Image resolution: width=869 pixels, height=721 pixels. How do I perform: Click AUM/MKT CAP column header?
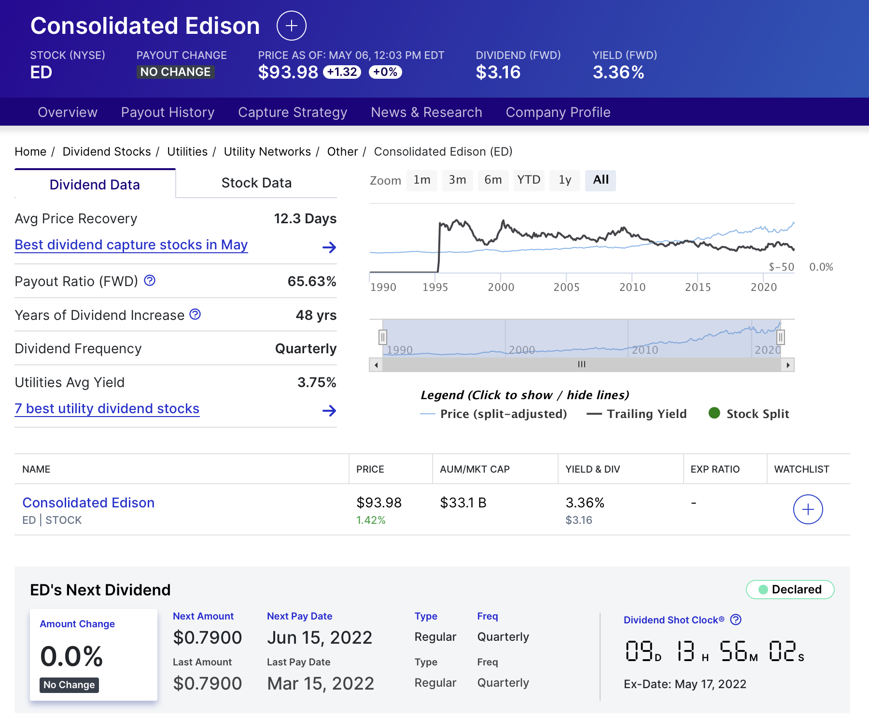click(475, 469)
